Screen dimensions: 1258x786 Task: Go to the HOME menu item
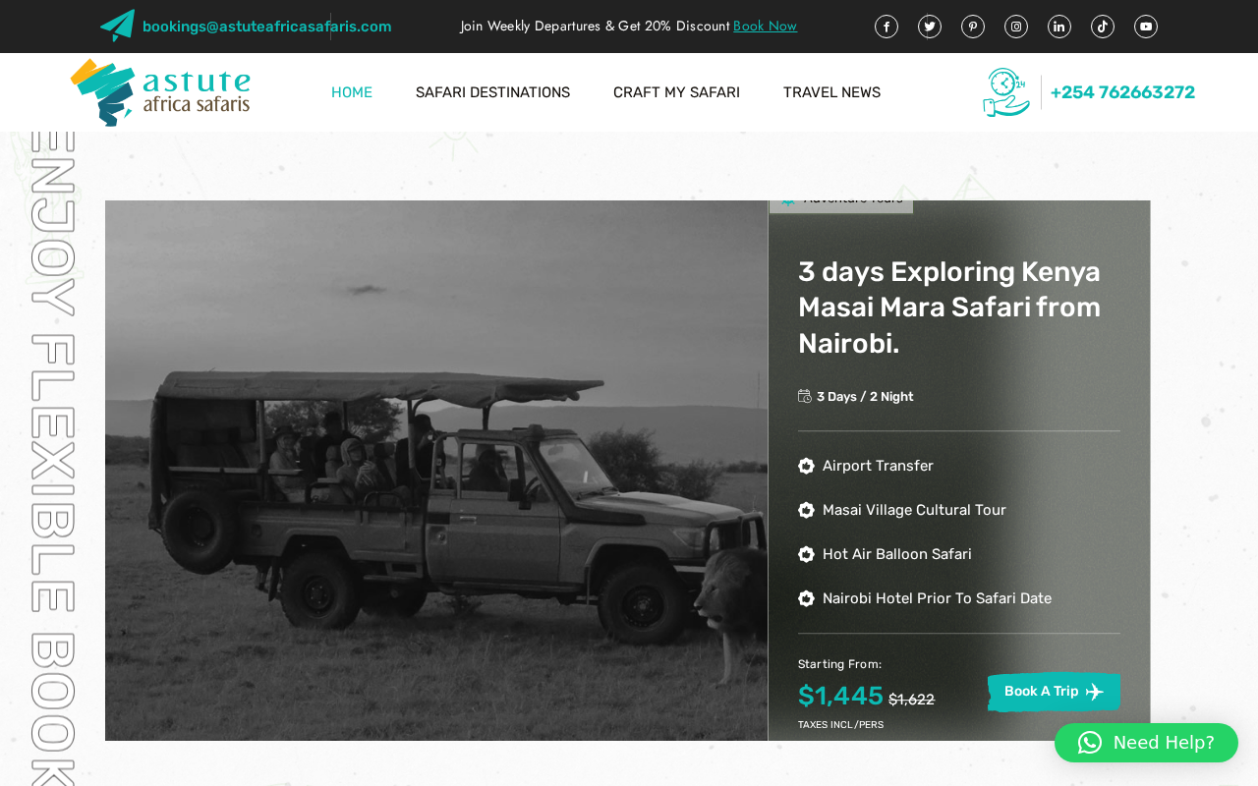point(352,92)
